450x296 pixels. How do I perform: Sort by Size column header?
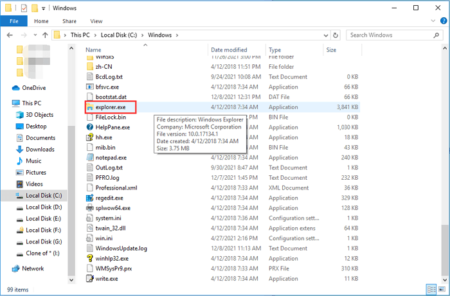tap(343, 50)
